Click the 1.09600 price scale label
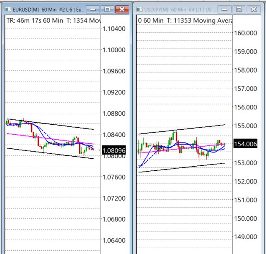Viewport: 266px width, 254px height. [x=114, y=71]
